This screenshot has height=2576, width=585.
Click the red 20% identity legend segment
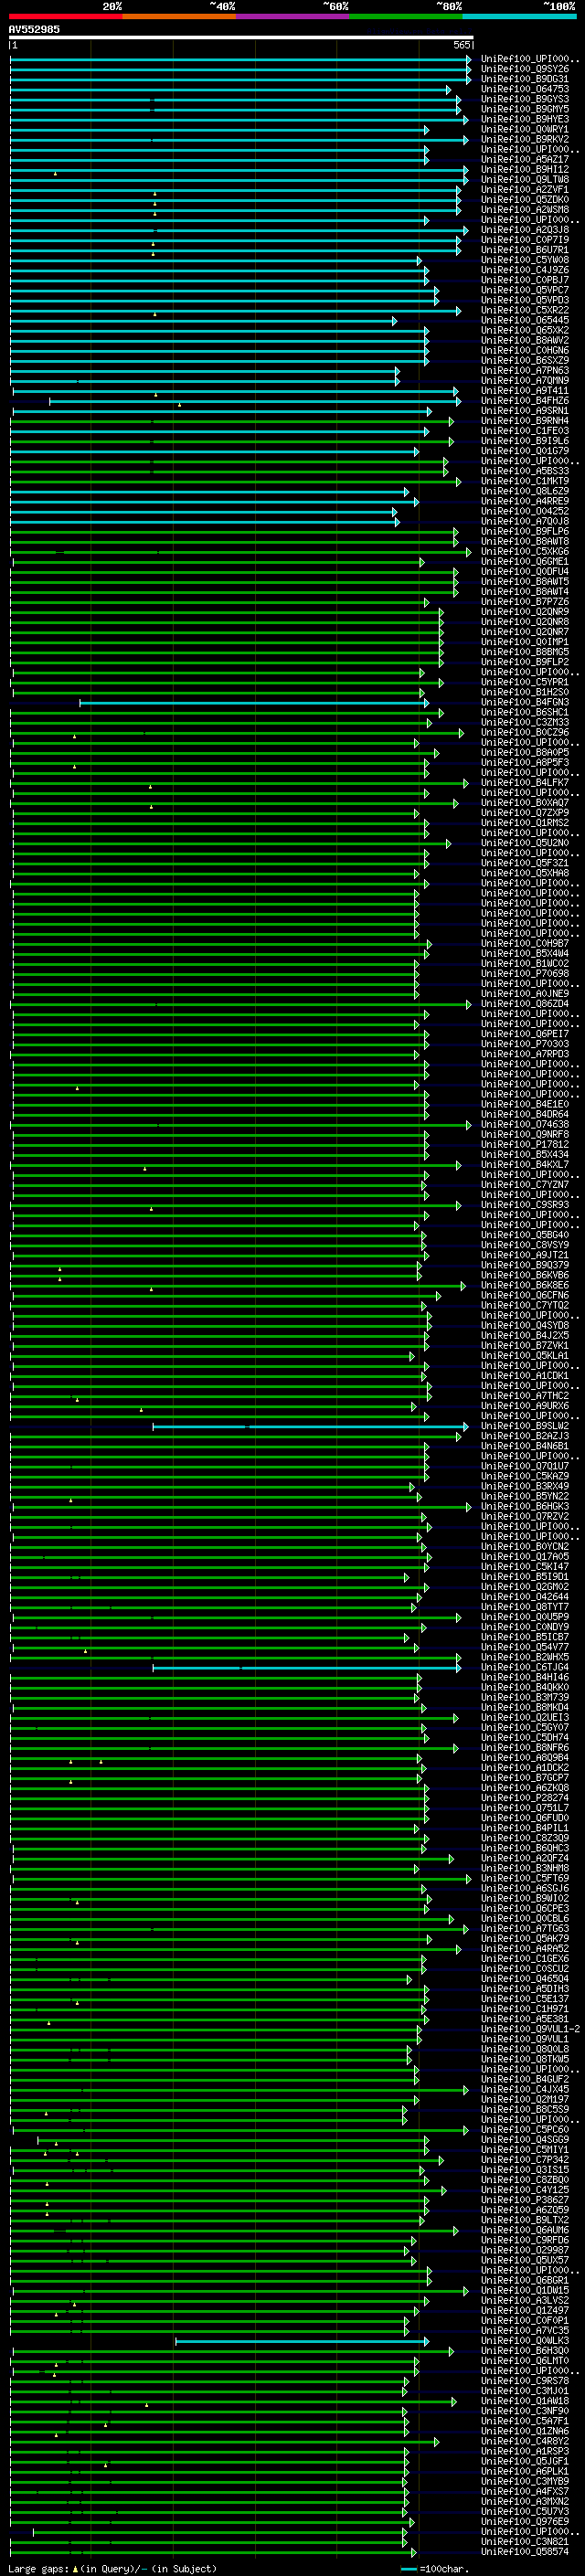66,17
